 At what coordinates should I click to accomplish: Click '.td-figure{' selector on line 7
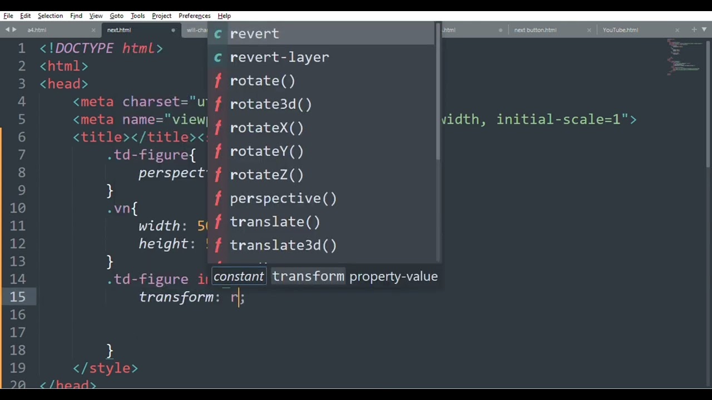[151, 155]
